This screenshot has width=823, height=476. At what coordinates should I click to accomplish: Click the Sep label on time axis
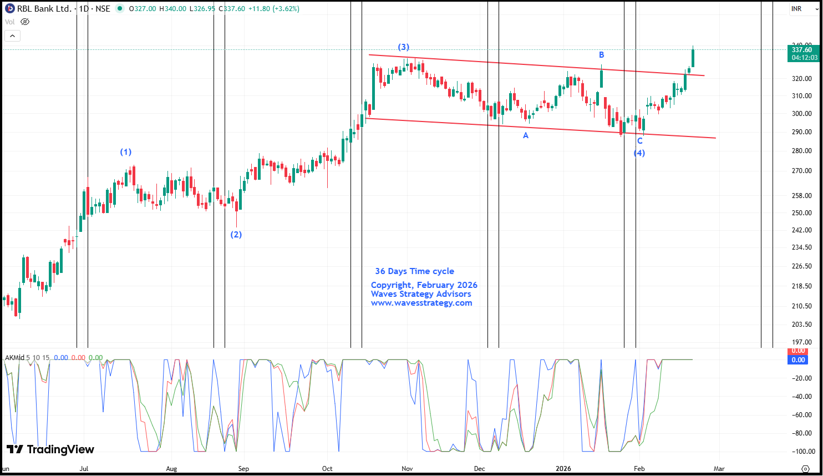243,469
